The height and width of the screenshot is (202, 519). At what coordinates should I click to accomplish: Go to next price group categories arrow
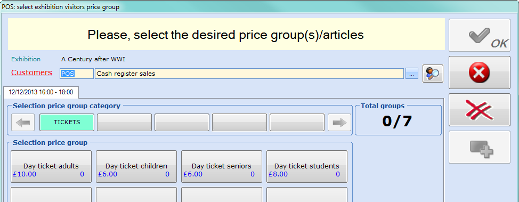[x=339, y=123]
